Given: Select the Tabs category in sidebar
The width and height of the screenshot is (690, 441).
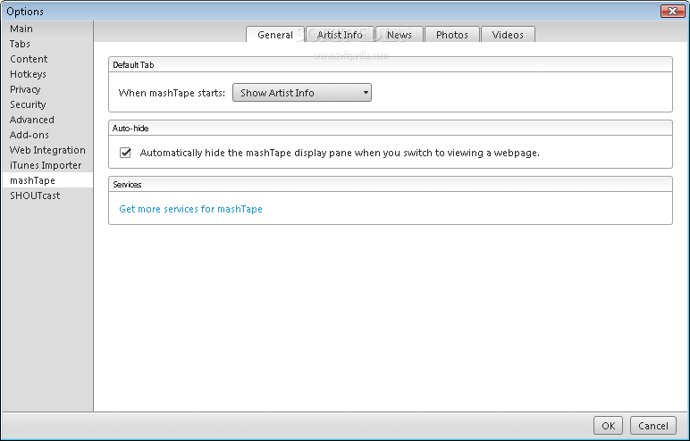Looking at the screenshot, I should click(47, 44).
